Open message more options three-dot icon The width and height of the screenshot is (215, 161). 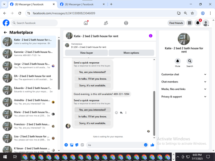[126, 112]
